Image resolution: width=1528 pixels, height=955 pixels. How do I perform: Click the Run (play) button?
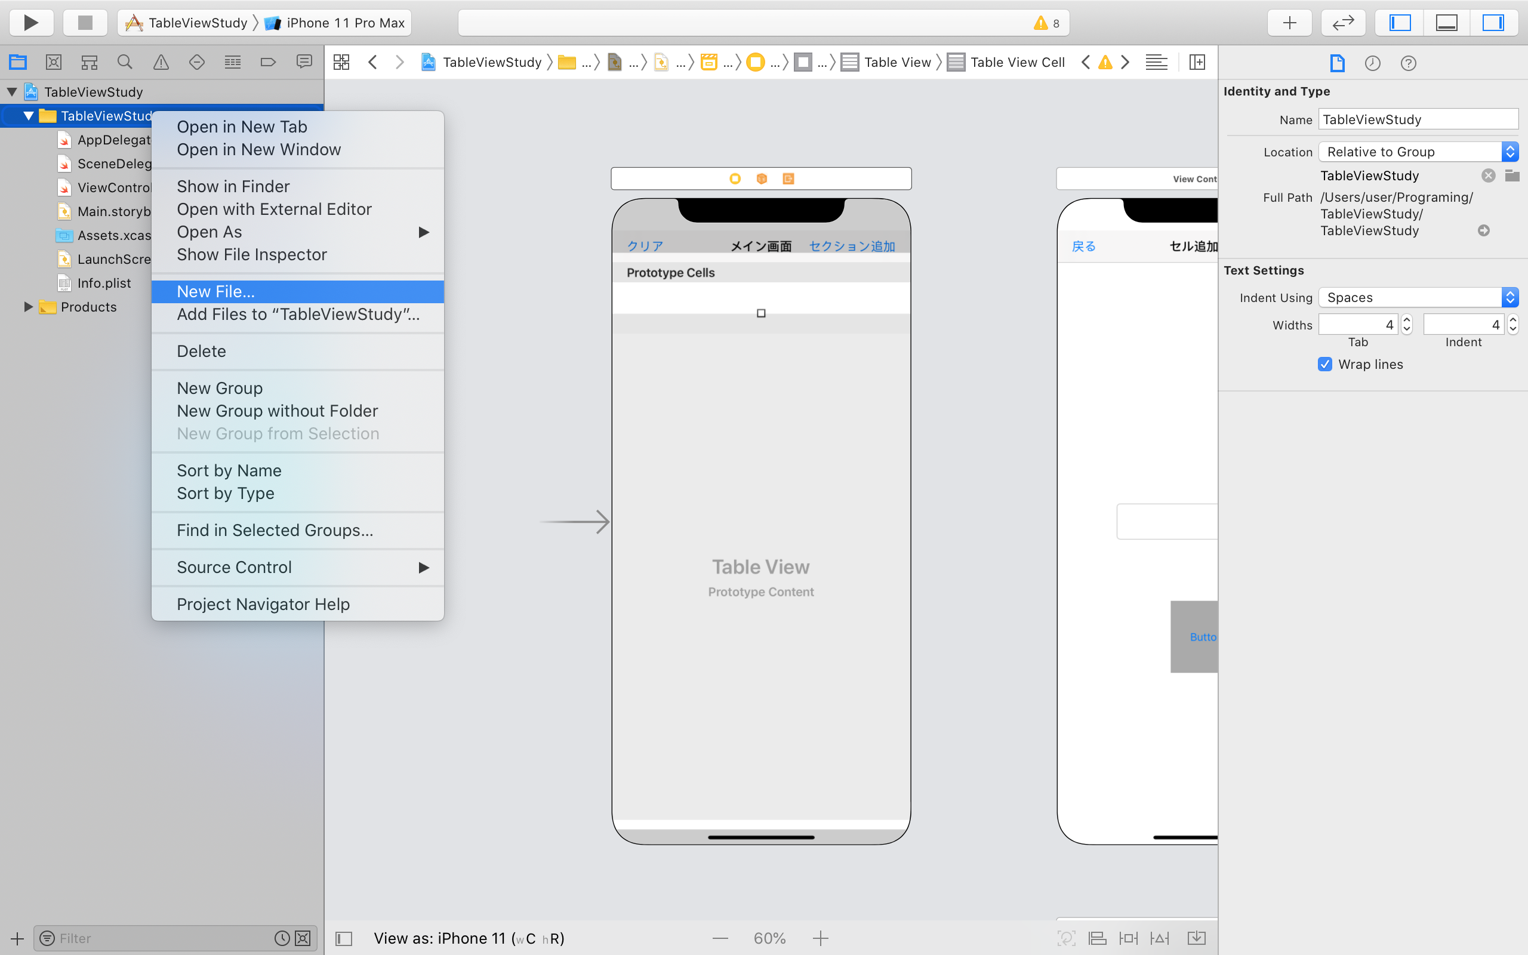(31, 23)
